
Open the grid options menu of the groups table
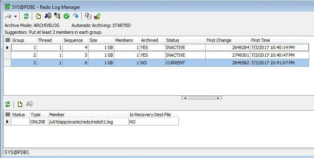coord(7,40)
